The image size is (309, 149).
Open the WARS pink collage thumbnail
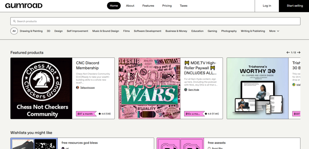150,88
